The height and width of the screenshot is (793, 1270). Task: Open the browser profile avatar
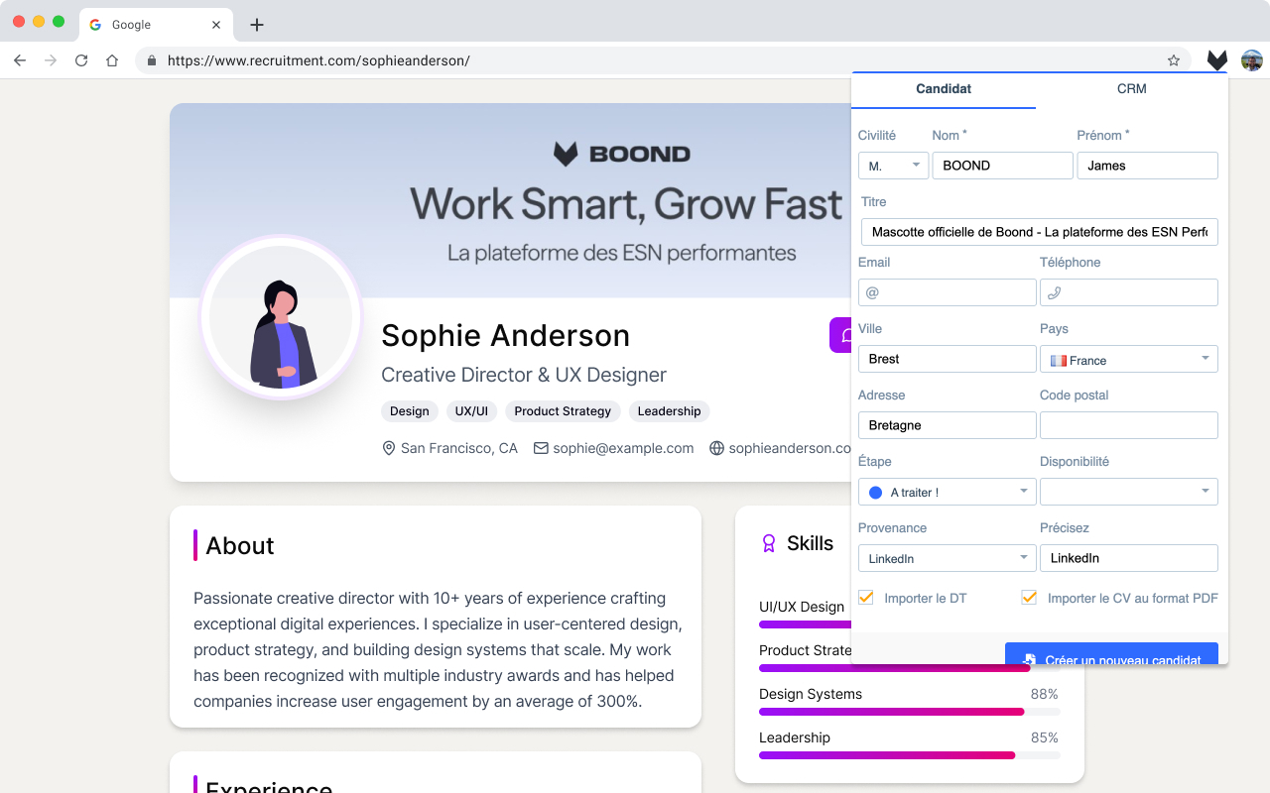tap(1252, 60)
